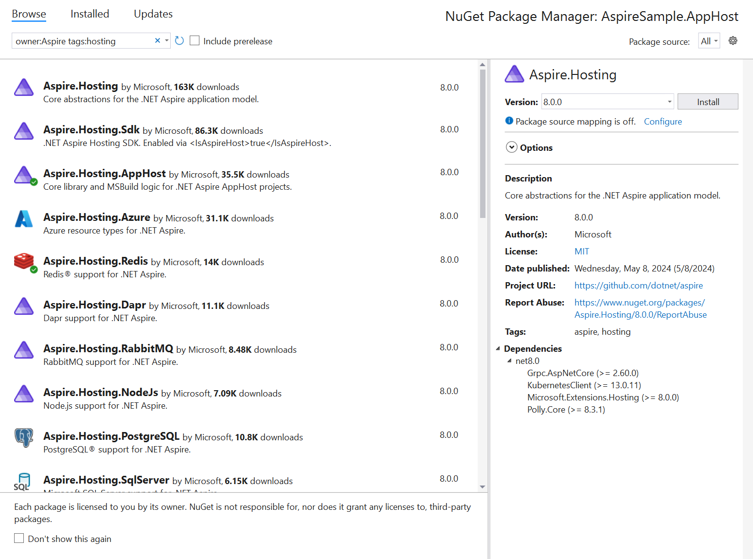Click inside the package search field
The width and height of the screenshot is (753, 559).
[x=83, y=41]
